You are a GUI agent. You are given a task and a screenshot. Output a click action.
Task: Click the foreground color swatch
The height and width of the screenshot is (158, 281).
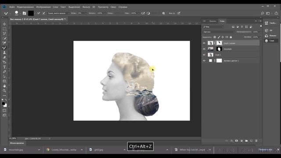coord(4,104)
